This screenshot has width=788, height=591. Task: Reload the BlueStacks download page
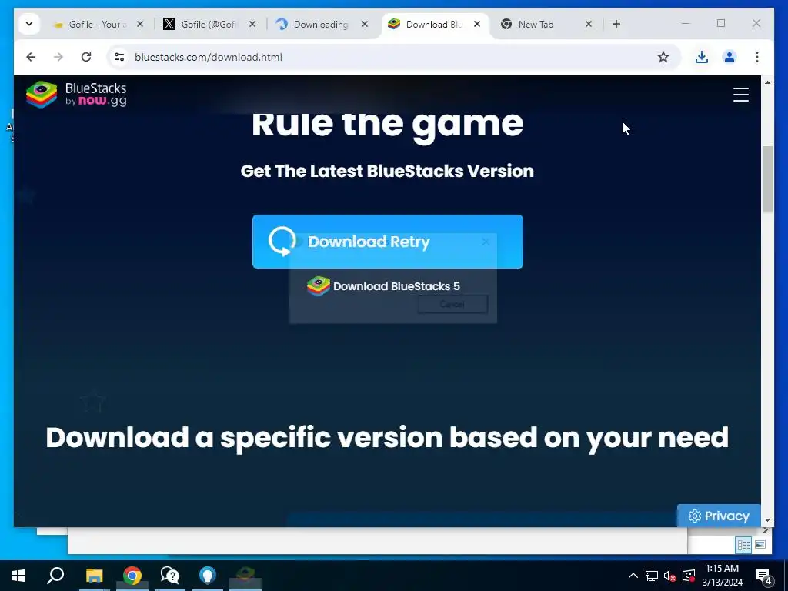coord(86,57)
